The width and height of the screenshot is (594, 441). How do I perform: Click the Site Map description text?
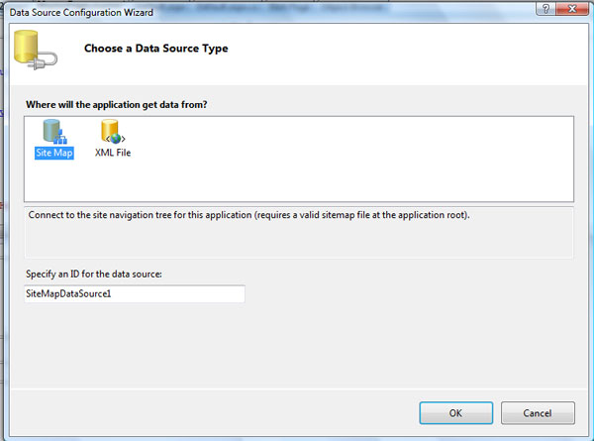click(247, 214)
